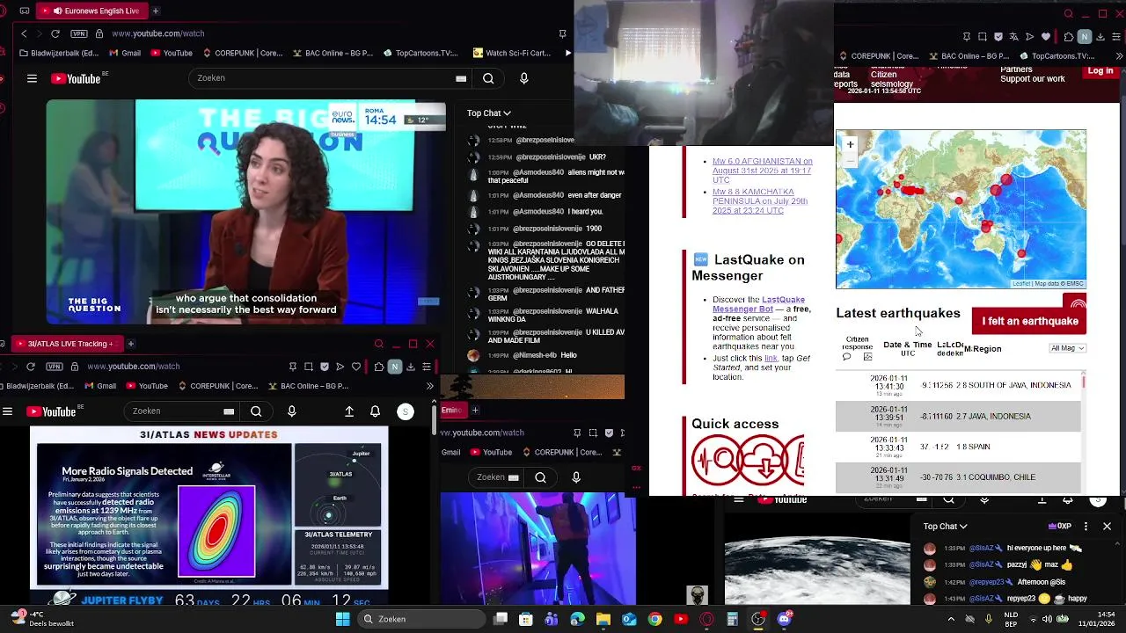Viewport: 1126px width, 633px height.
Task: Click search magnifier in 3I/ATLAS YouTube window
Action: coord(256,411)
